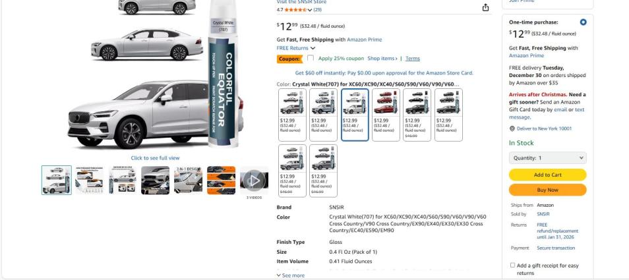Select the red car color swatch
The height and width of the screenshot is (280, 629).
click(386, 115)
